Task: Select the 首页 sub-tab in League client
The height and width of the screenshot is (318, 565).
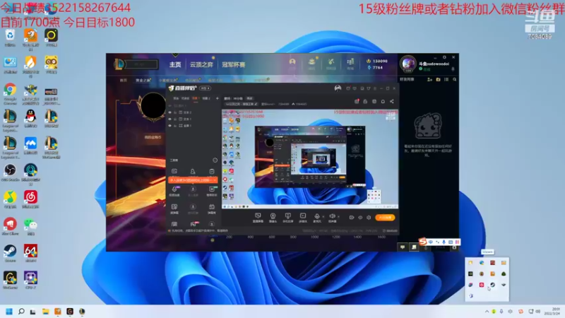Action: [x=123, y=80]
